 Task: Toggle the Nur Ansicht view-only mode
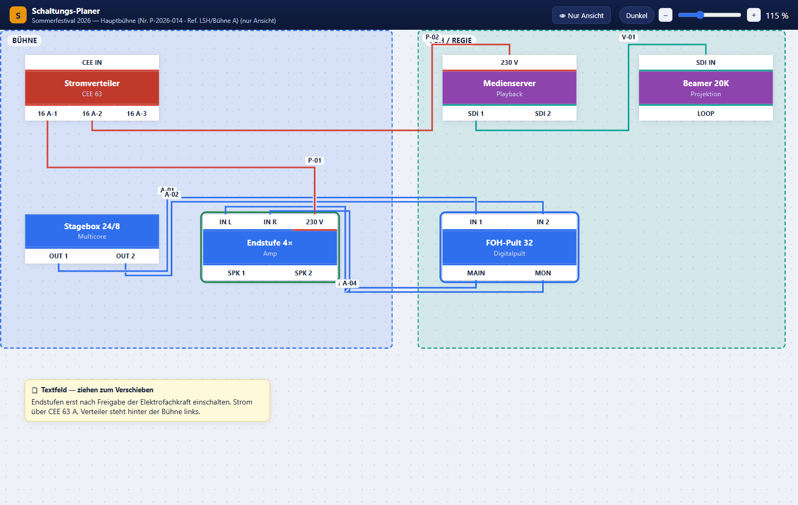(581, 15)
